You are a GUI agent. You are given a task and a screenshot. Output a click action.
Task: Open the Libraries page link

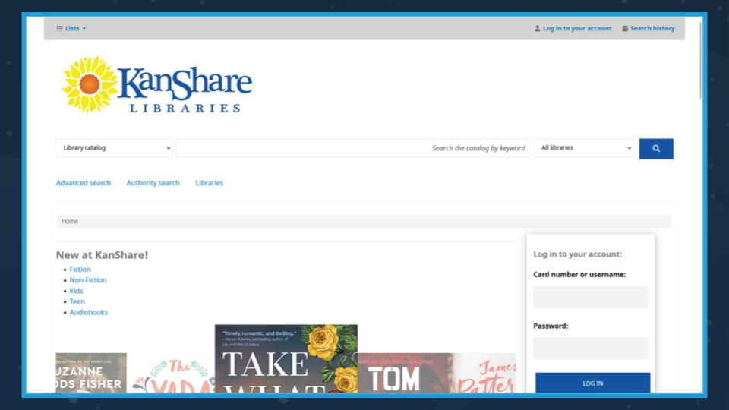pos(210,183)
